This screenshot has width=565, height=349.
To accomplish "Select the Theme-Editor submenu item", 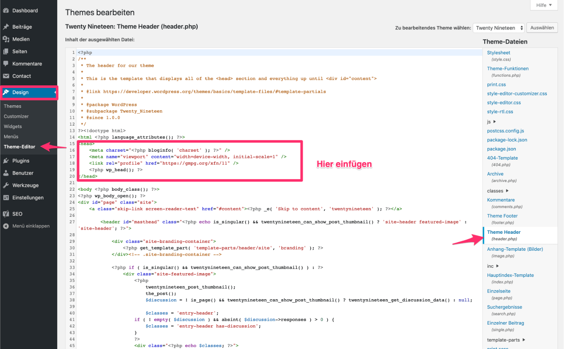I will pos(19,147).
